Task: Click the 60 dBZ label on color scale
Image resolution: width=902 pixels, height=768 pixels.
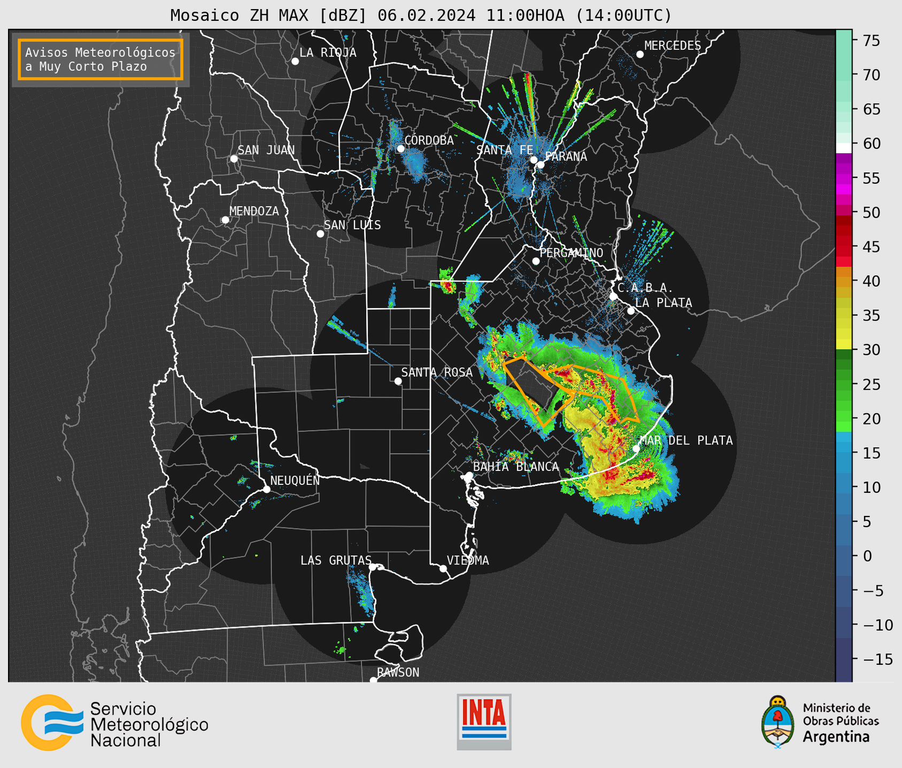Action: tap(871, 144)
